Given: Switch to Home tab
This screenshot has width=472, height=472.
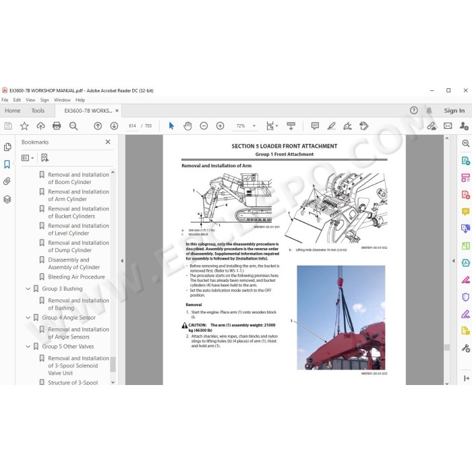Looking at the screenshot, I should point(13,111).
